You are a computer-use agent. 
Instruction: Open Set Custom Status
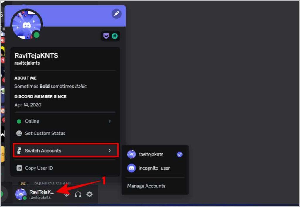65,133
